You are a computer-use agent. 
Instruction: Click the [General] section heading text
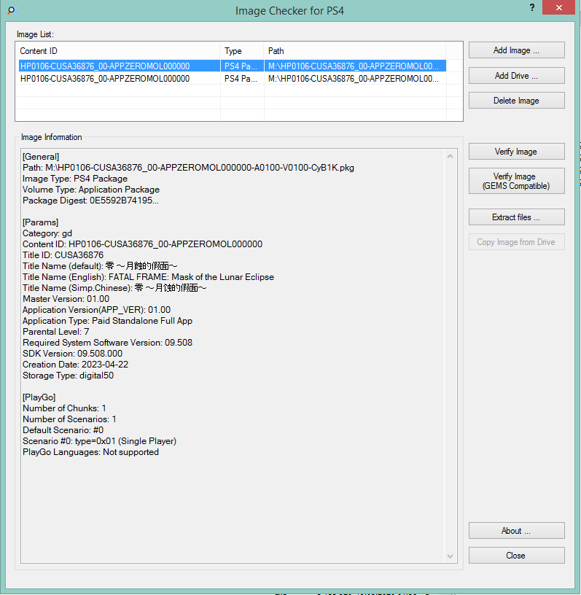[41, 157]
